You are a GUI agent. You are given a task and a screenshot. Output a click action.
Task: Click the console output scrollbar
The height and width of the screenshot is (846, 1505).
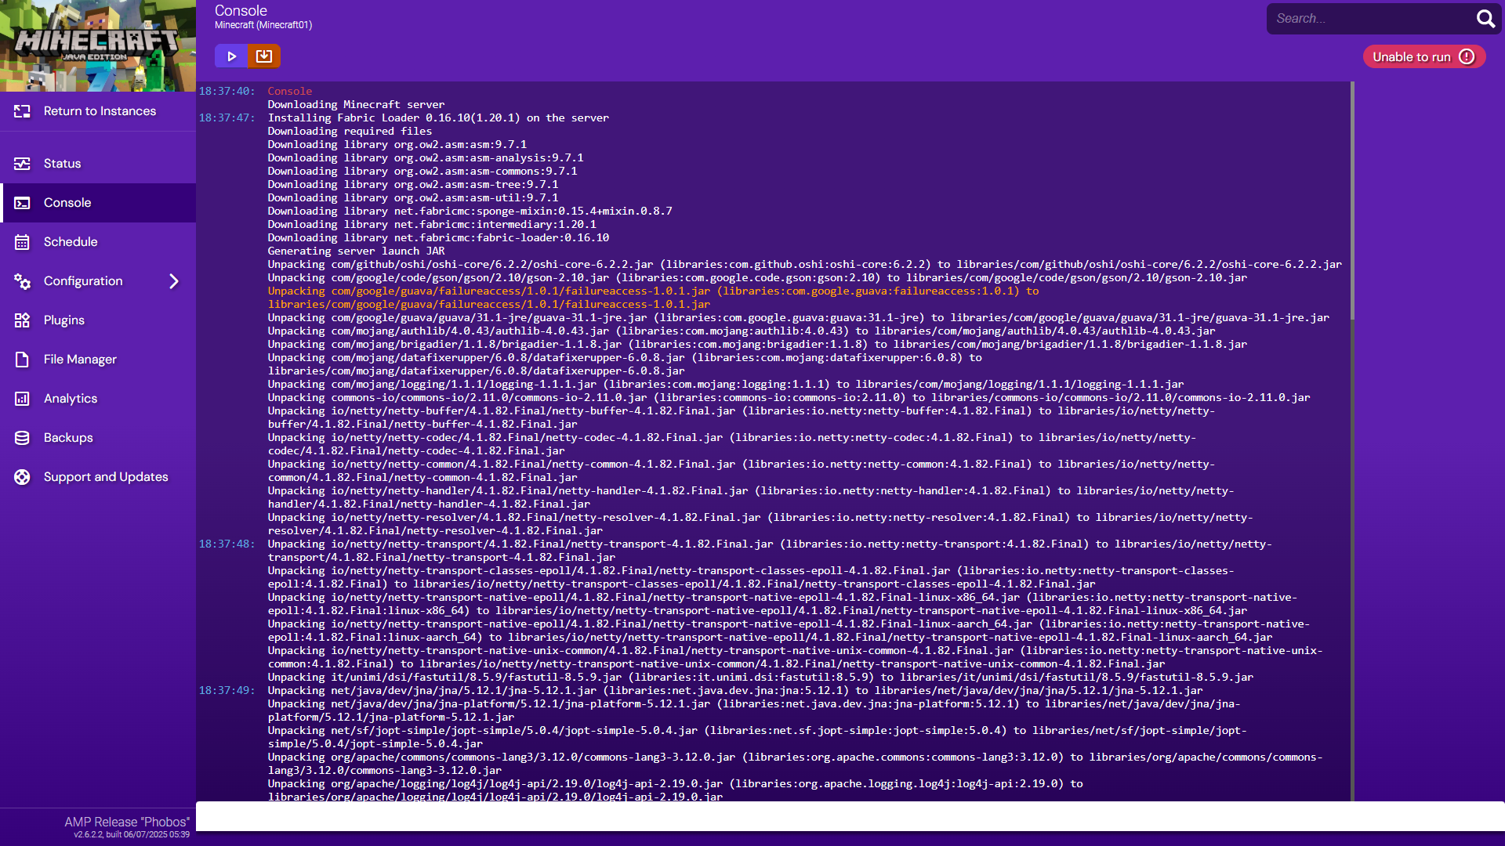1352,201
